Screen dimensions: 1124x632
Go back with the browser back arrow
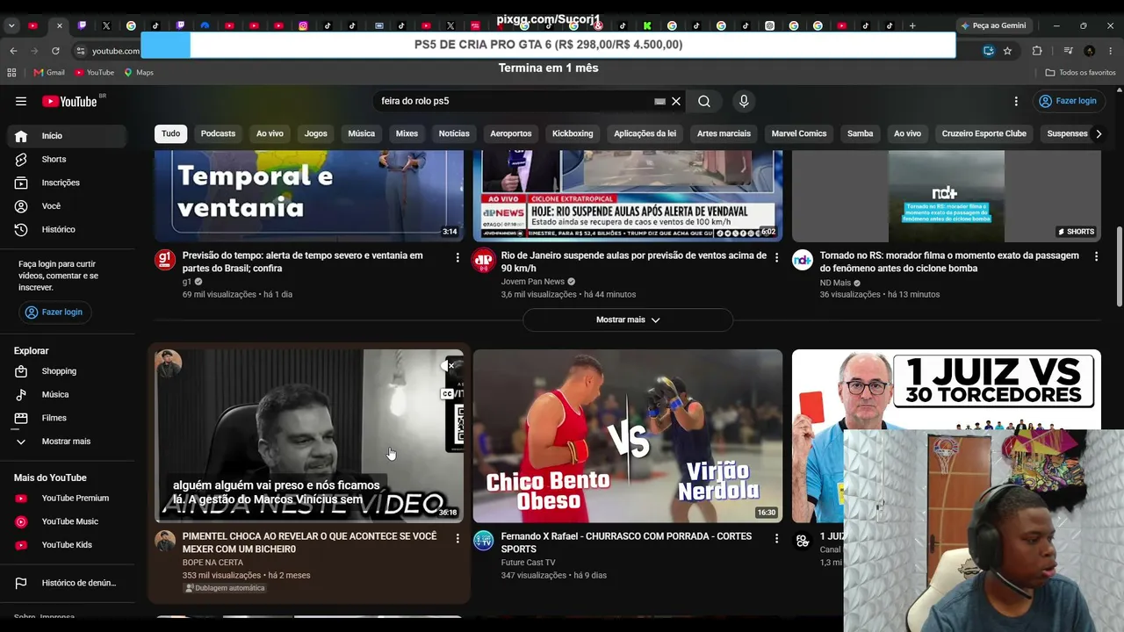(13, 51)
